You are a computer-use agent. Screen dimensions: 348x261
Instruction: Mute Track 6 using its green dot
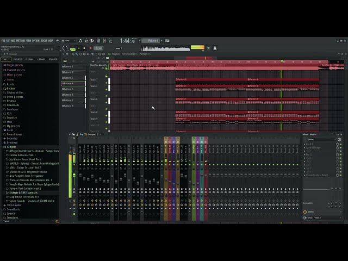[107, 103]
